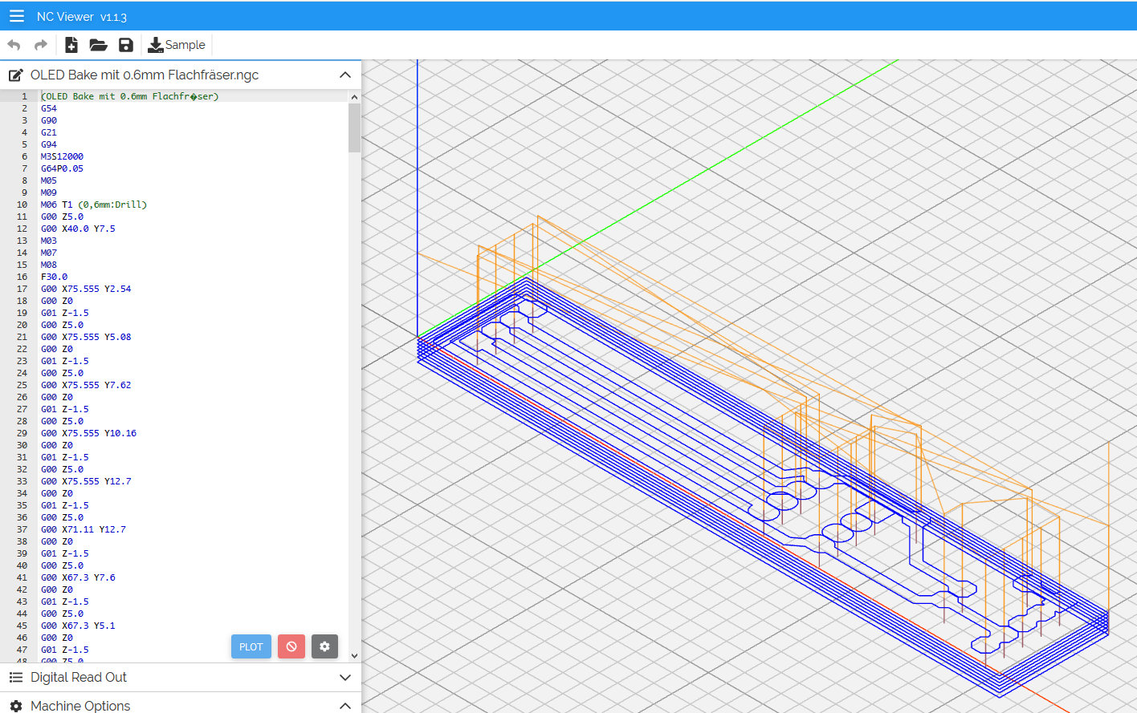Click the undo arrow icon

click(14, 45)
